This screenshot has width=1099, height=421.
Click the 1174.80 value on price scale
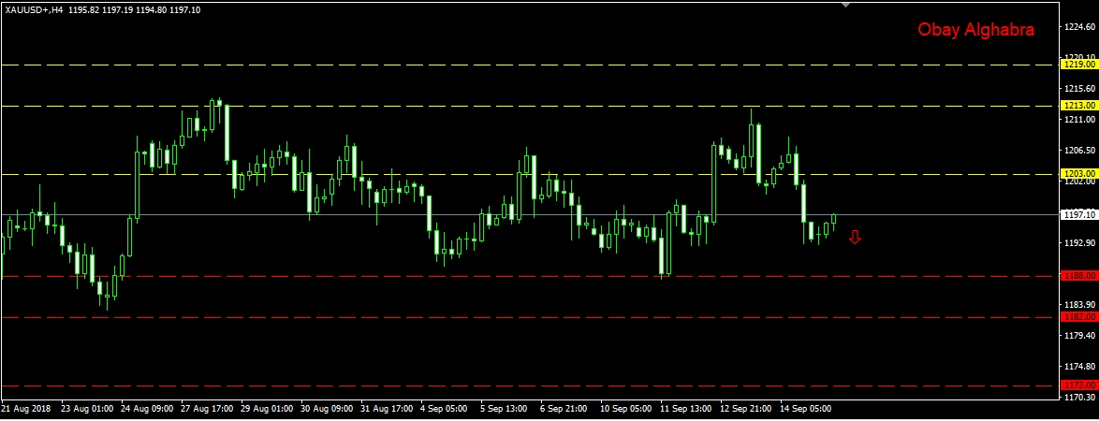click(1079, 367)
